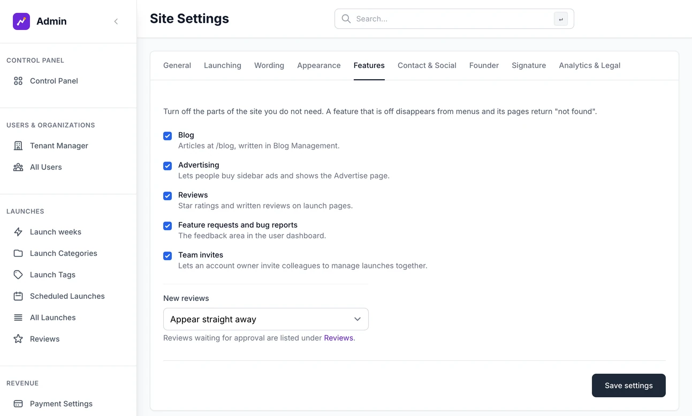
Task: Click the Save settings button
Action: [x=629, y=385]
